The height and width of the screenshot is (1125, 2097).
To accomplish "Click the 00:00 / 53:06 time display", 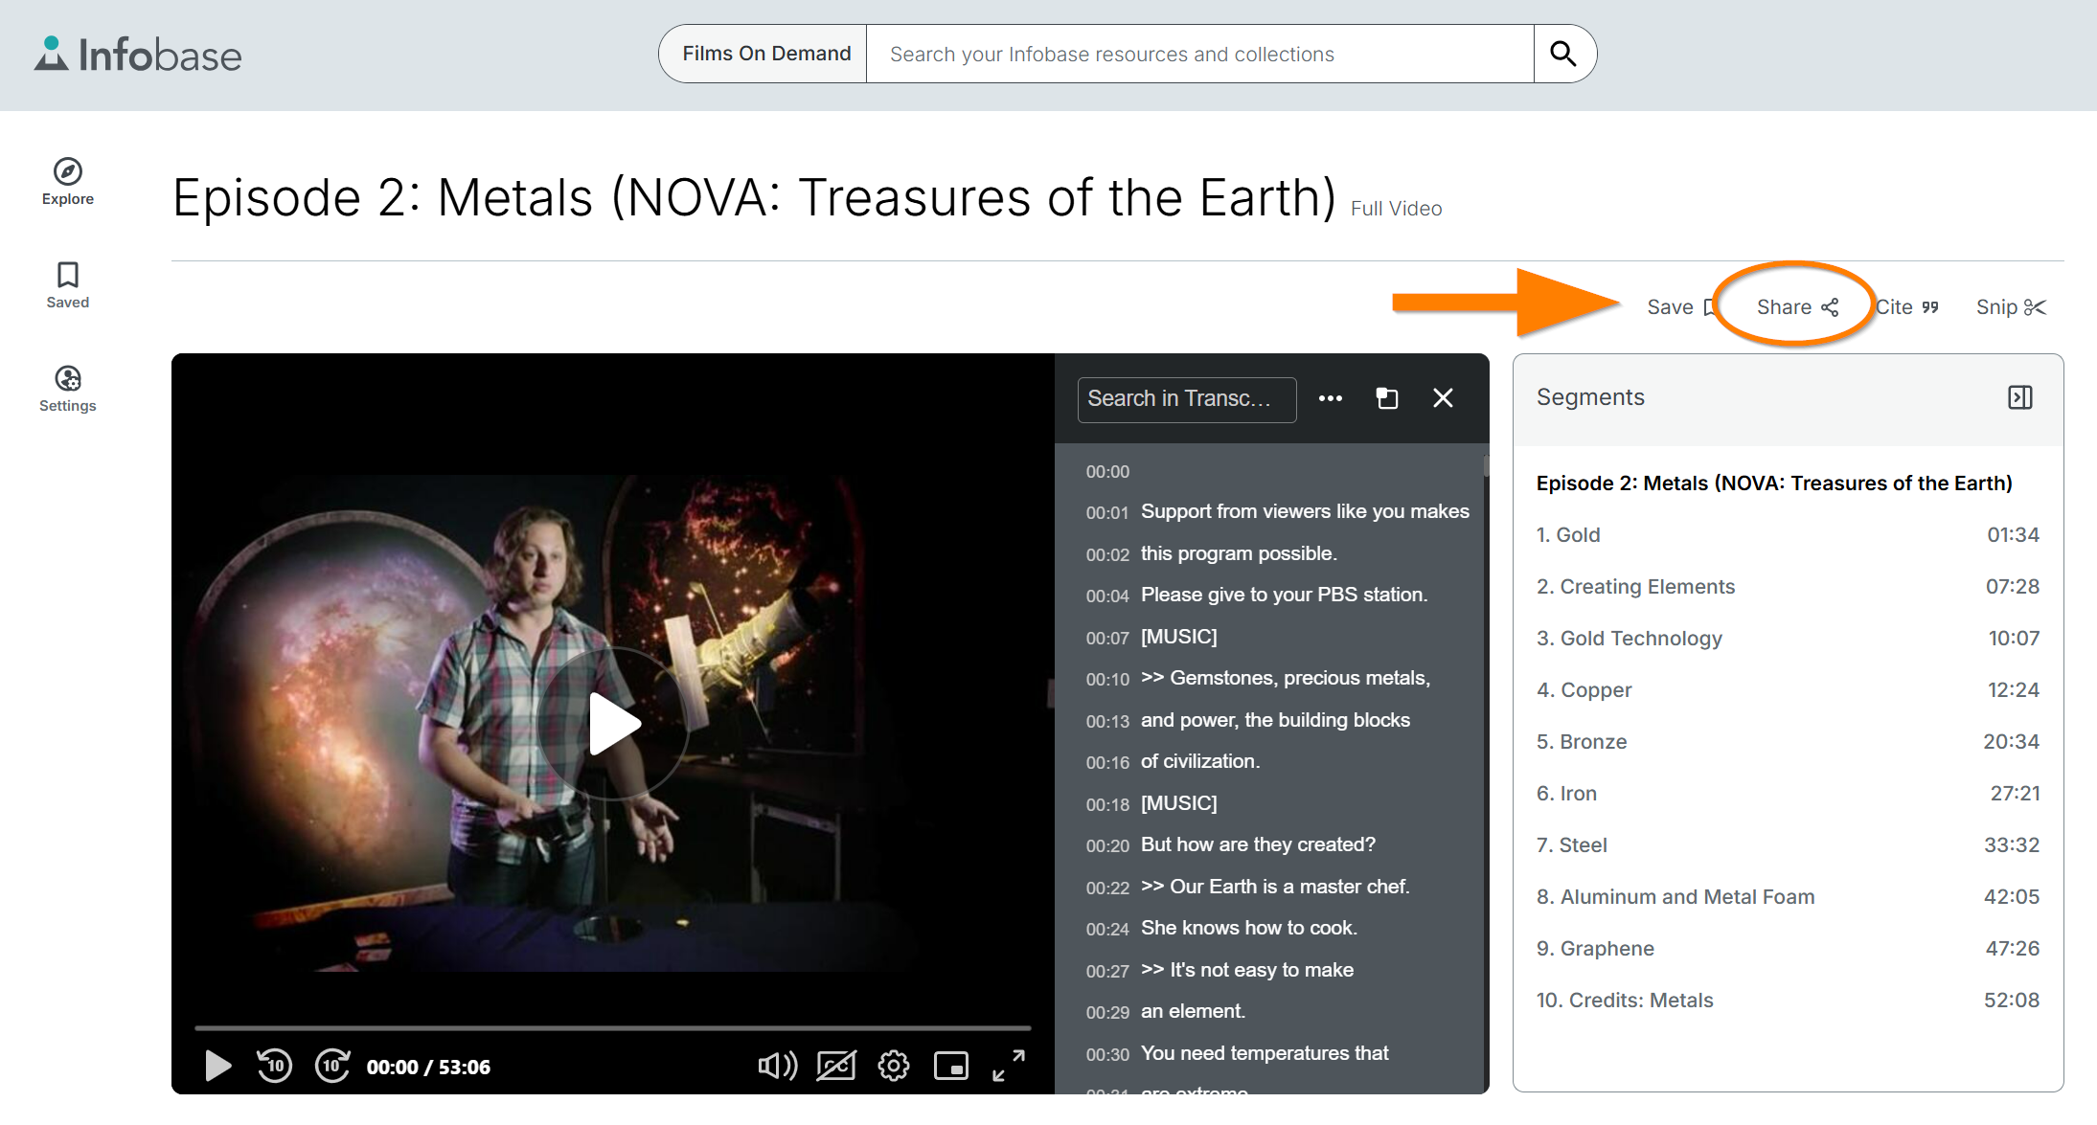I will click(428, 1067).
